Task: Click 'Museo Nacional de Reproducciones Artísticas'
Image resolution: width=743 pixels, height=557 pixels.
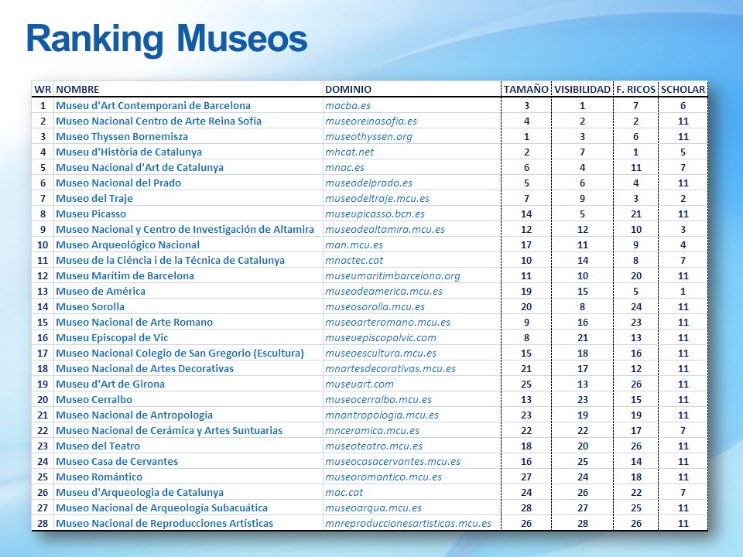Action: [164, 524]
